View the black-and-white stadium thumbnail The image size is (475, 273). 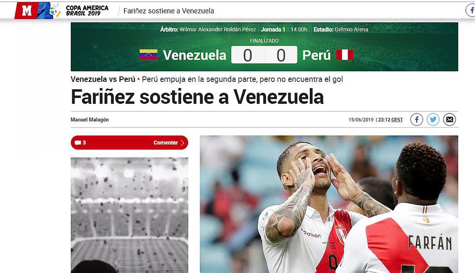pyautogui.click(x=129, y=215)
